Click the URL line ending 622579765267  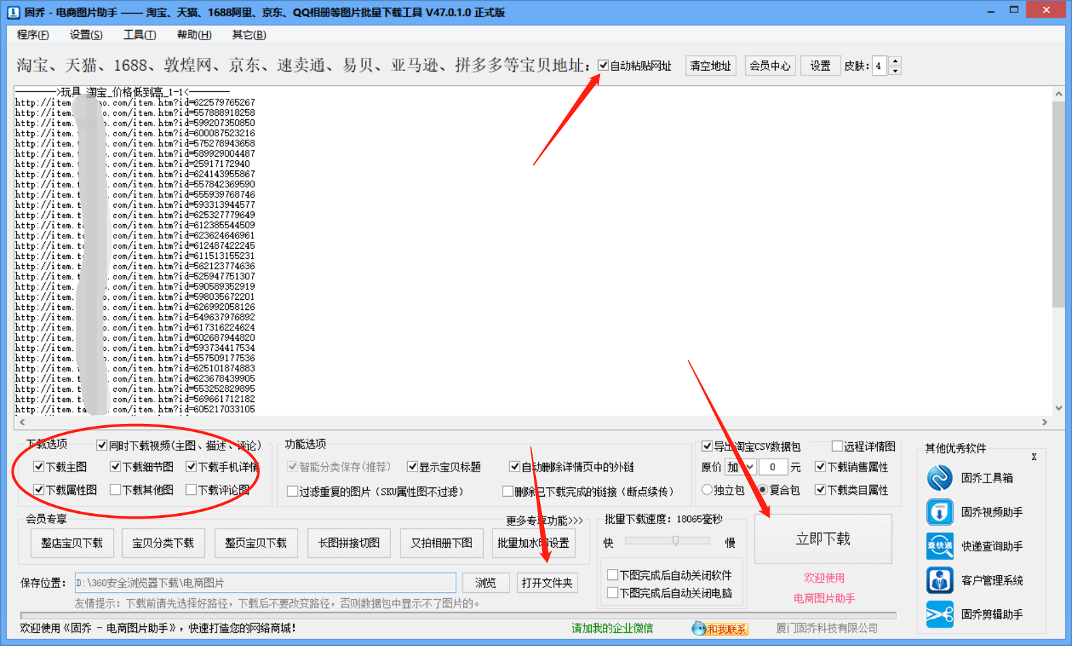point(135,102)
